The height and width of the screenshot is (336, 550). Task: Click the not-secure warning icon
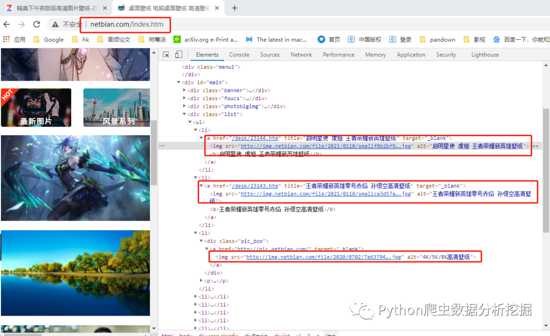(55, 24)
